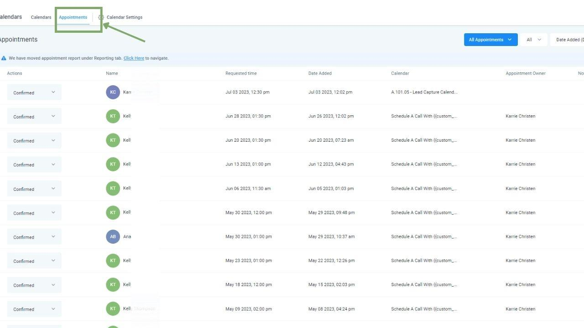Select requested time Jun 28 2023, 01:30 pm
584x328 pixels.
pyautogui.click(x=248, y=116)
